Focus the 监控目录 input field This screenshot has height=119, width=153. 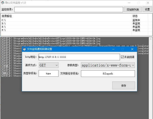(x=69, y=9)
